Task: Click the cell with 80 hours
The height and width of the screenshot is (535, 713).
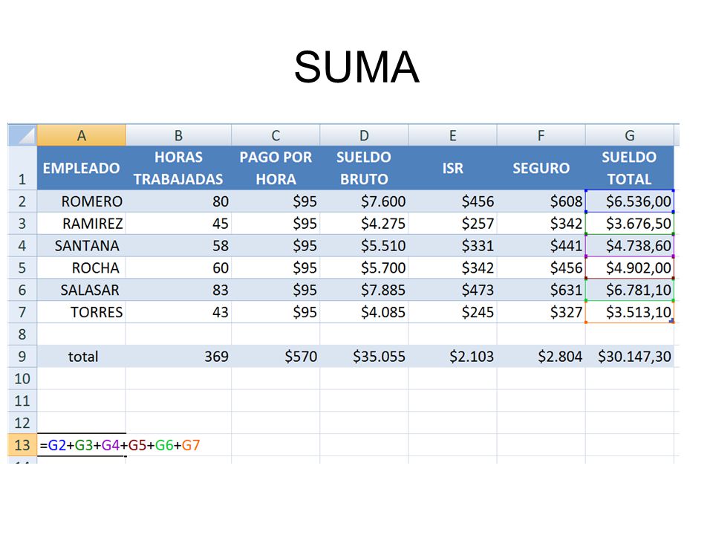Action: 178,201
